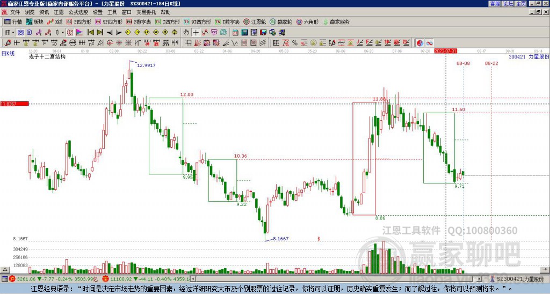Select the hand pan tool
This screenshot has height=294, width=550.
pyautogui.click(x=186, y=33)
